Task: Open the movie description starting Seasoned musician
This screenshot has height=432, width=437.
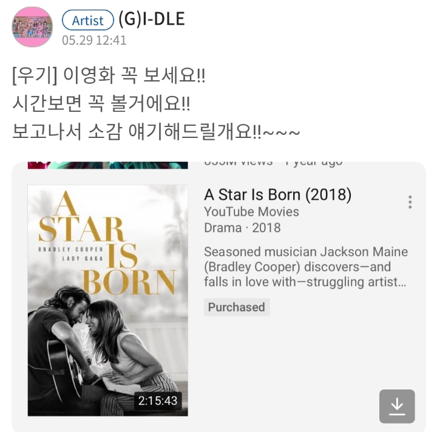Action: [x=306, y=267]
